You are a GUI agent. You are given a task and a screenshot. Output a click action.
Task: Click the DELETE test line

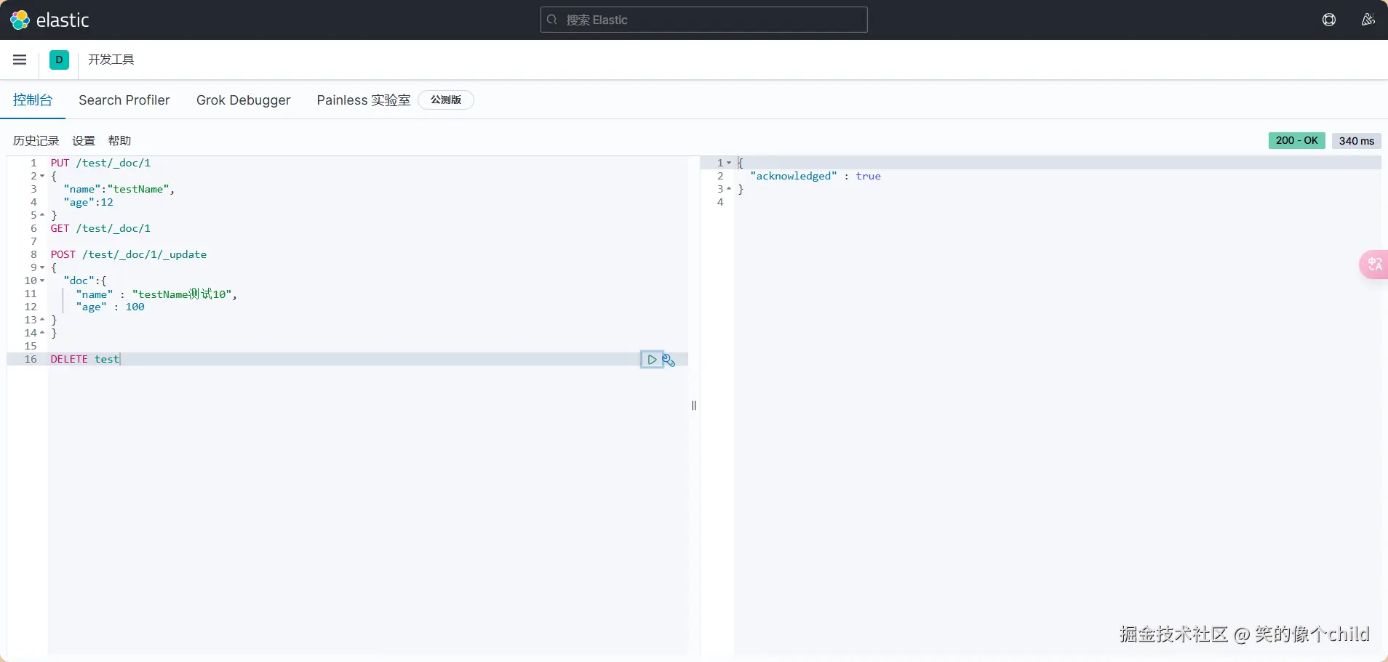click(x=84, y=359)
